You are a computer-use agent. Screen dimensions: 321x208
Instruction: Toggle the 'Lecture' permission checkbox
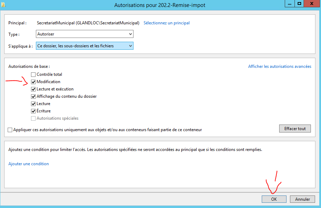pos(33,104)
